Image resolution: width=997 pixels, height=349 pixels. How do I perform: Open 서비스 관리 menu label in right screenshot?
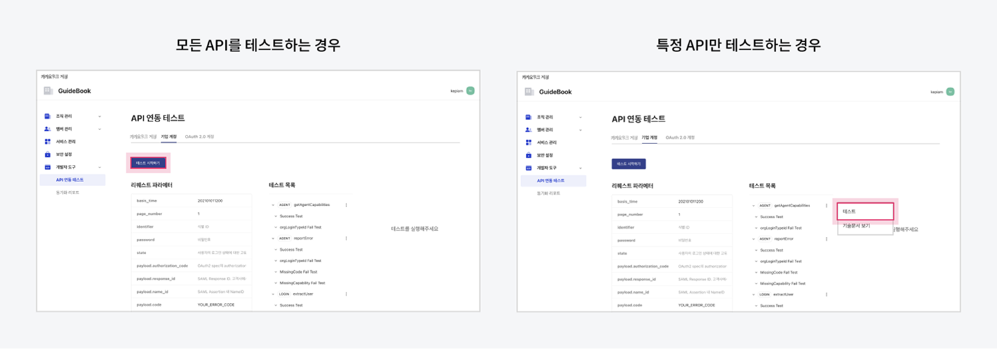click(545, 142)
